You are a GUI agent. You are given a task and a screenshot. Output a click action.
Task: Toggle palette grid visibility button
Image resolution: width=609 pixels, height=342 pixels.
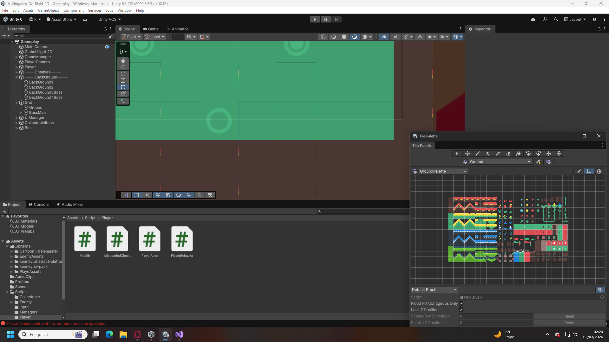[x=589, y=171]
